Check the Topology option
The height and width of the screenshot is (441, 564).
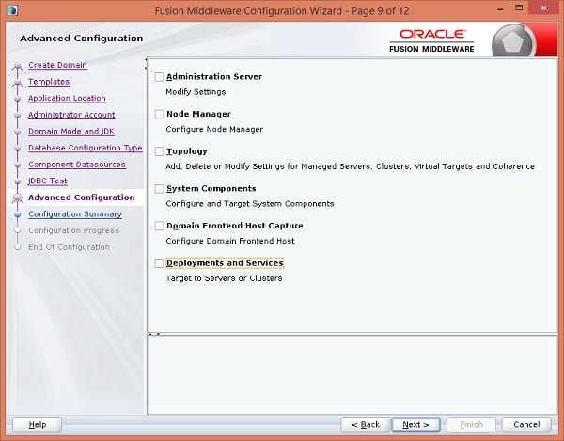click(x=159, y=151)
